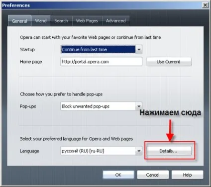Click the Preferences title bar text
Screen dimensions: 211x187
pyautogui.click(x=16, y=5)
